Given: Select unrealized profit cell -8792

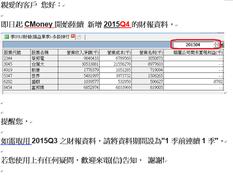Looking at the screenshot, I should 193,81.
